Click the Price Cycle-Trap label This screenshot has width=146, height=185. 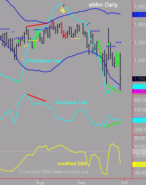(44, 61)
